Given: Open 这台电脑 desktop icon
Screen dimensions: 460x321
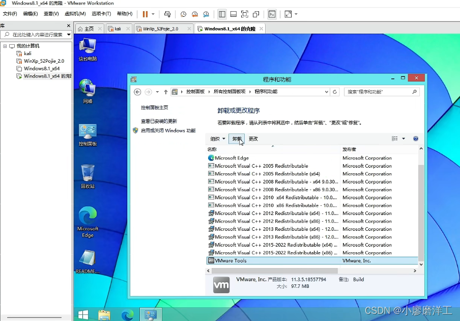Looking at the screenshot, I should coord(88,49).
